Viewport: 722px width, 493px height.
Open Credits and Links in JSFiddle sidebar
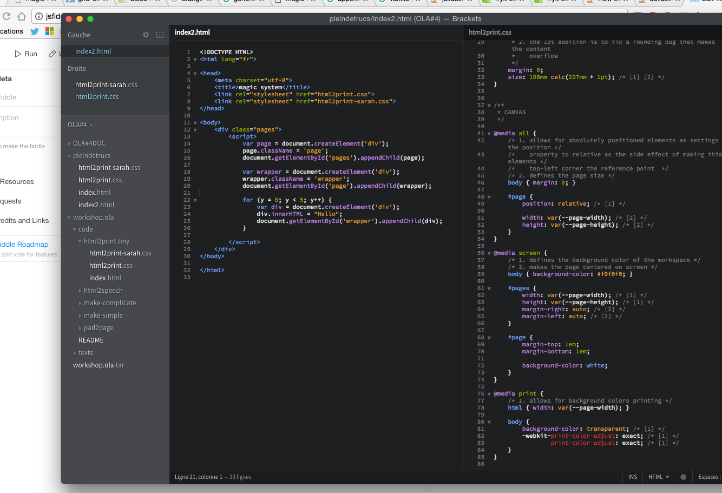[24, 221]
